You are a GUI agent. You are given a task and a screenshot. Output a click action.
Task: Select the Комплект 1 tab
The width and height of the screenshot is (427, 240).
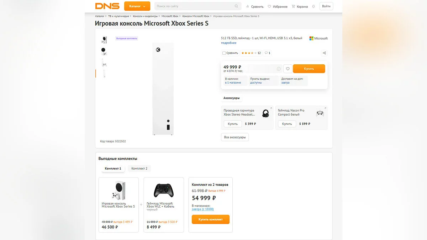[x=113, y=169]
